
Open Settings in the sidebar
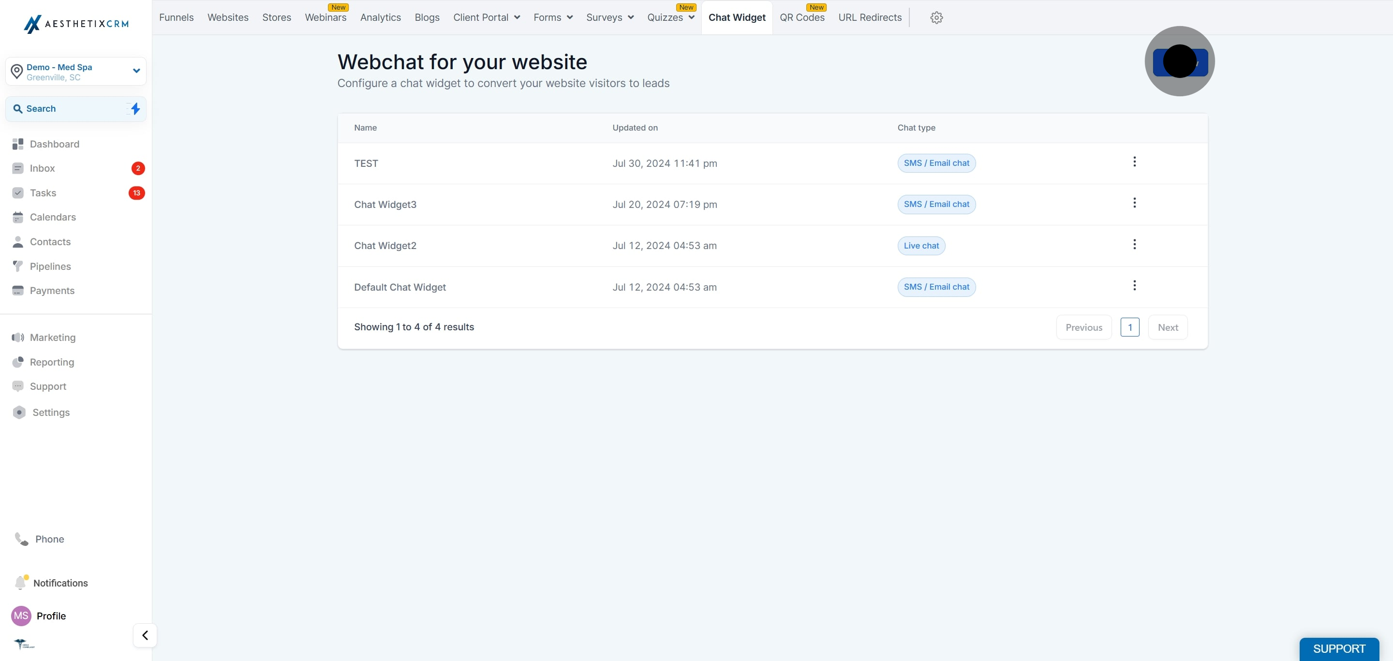(x=51, y=412)
